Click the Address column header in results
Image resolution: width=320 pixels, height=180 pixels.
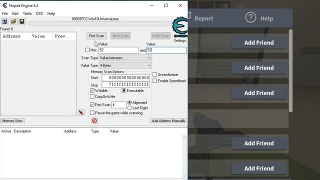pyautogui.click(x=15, y=36)
